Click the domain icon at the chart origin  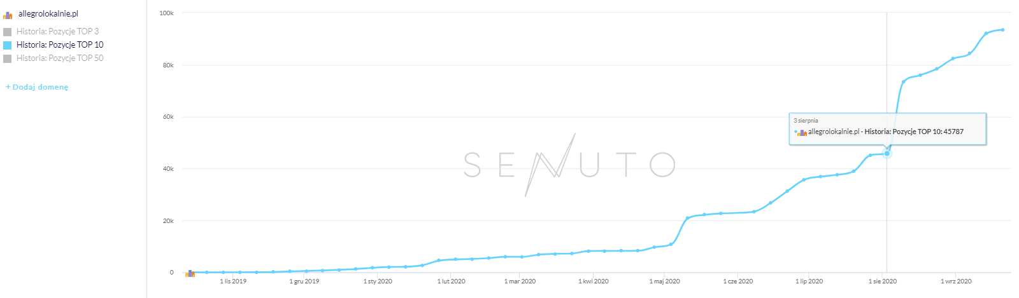(190, 273)
